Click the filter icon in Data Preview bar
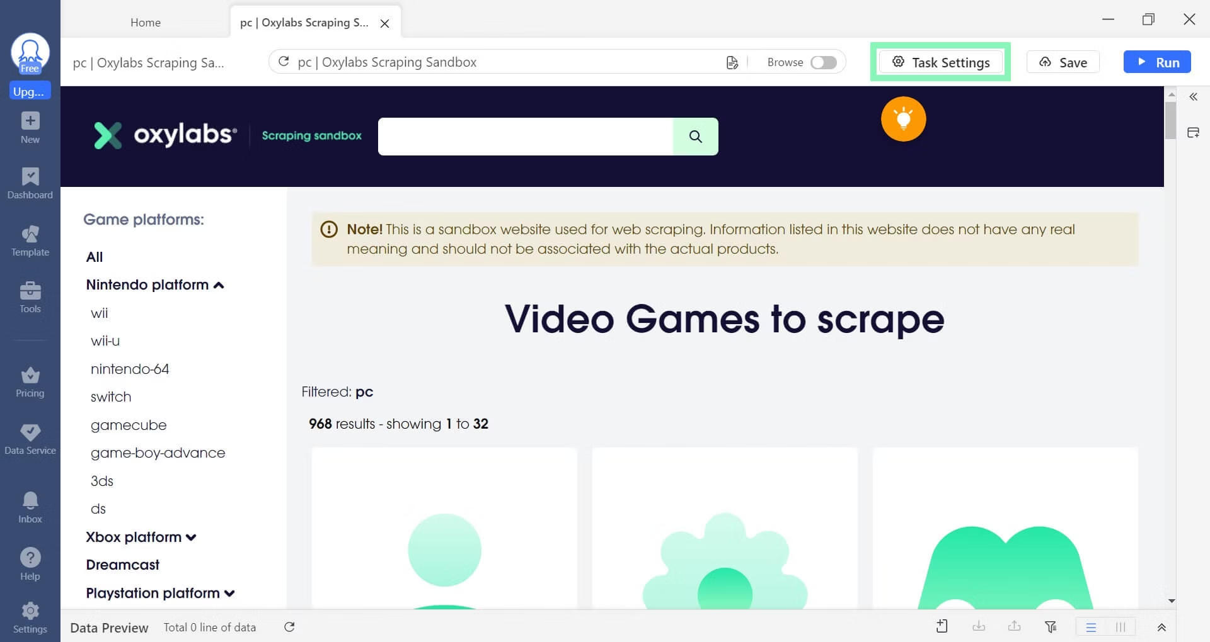This screenshot has width=1210, height=642. pos(1051,627)
